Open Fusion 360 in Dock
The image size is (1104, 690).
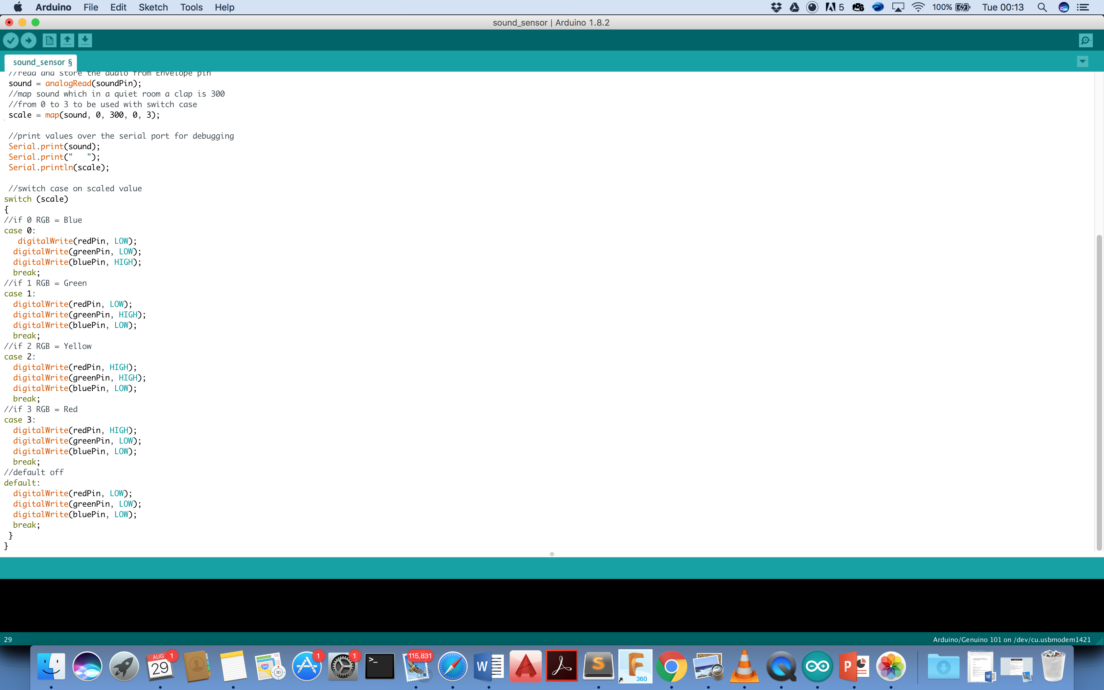pyautogui.click(x=635, y=666)
